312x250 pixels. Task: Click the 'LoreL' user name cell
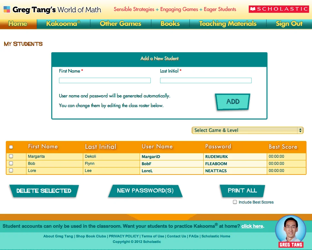point(172,171)
